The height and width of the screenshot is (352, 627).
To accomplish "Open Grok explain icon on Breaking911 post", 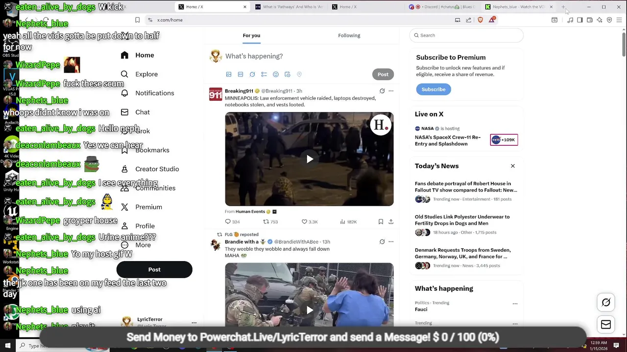I will 382,91.
